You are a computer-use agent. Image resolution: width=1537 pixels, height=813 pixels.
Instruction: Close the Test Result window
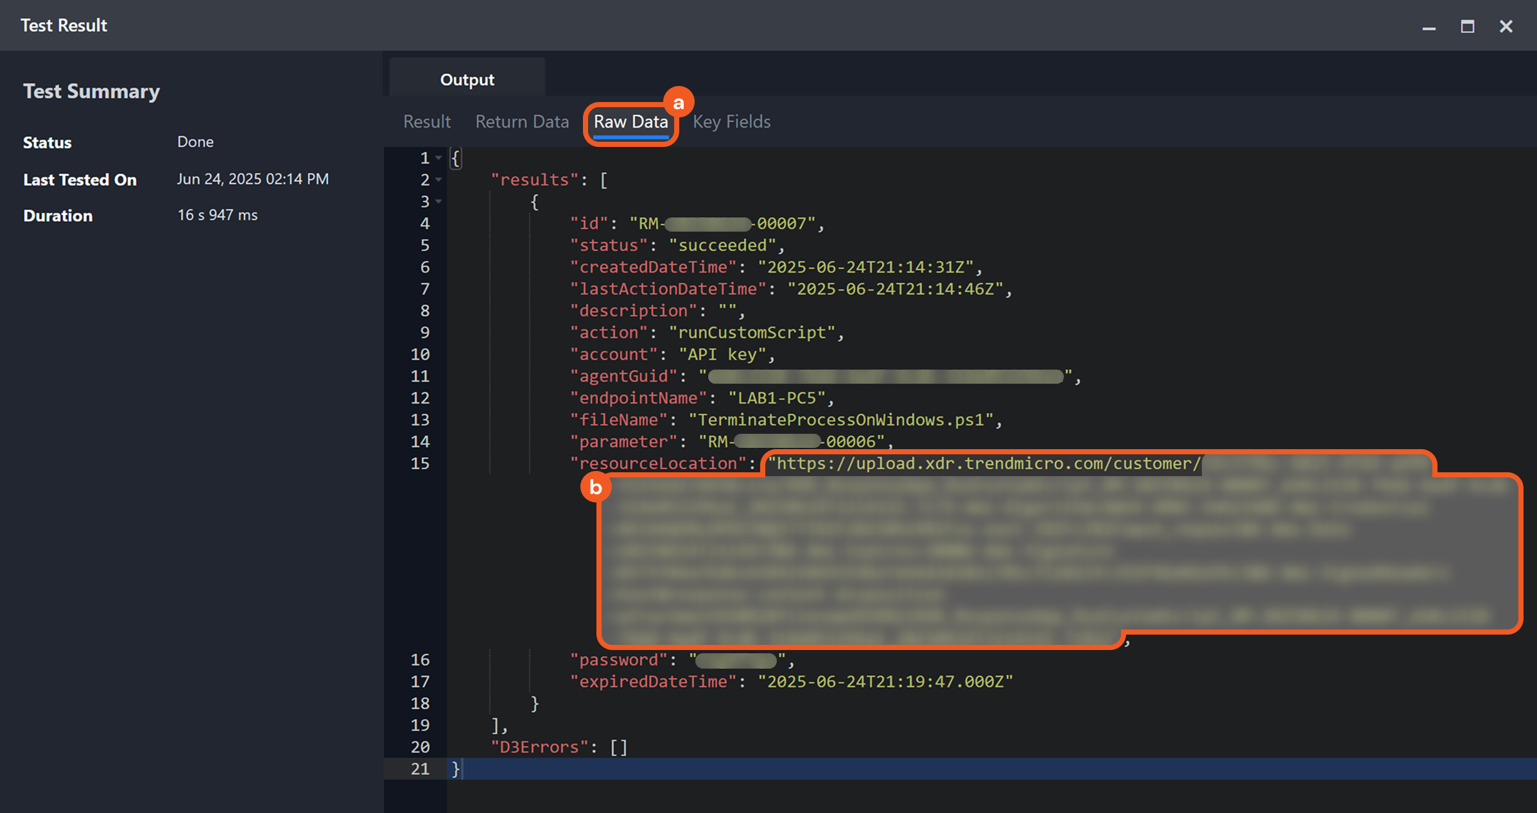[x=1506, y=26]
